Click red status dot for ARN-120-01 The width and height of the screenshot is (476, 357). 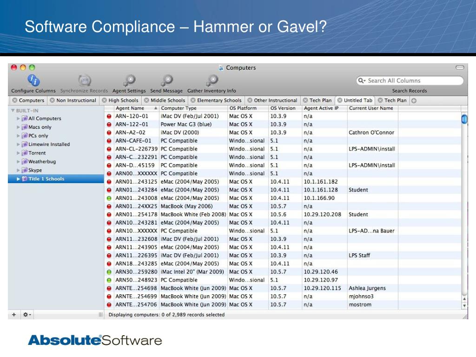[109, 116]
